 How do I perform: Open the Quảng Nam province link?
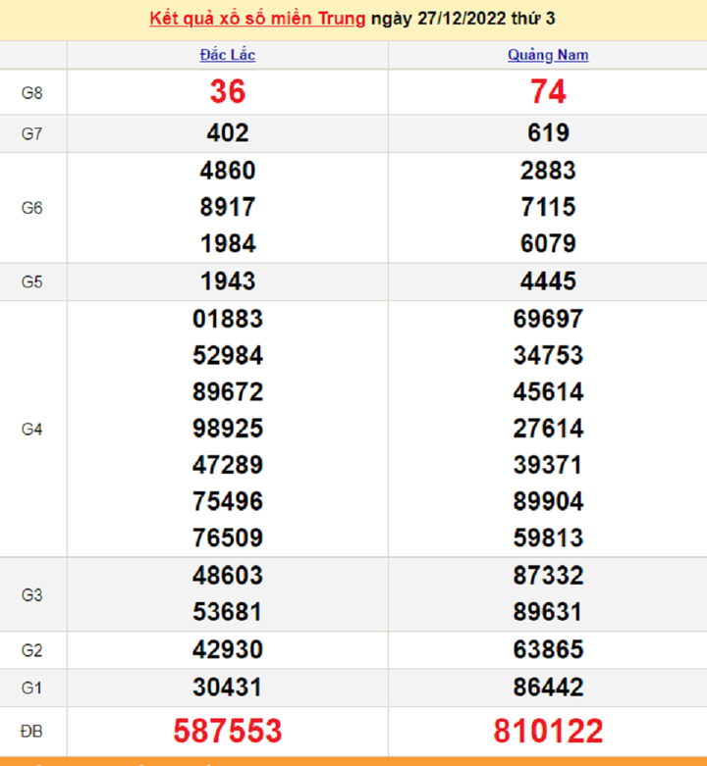(x=548, y=55)
